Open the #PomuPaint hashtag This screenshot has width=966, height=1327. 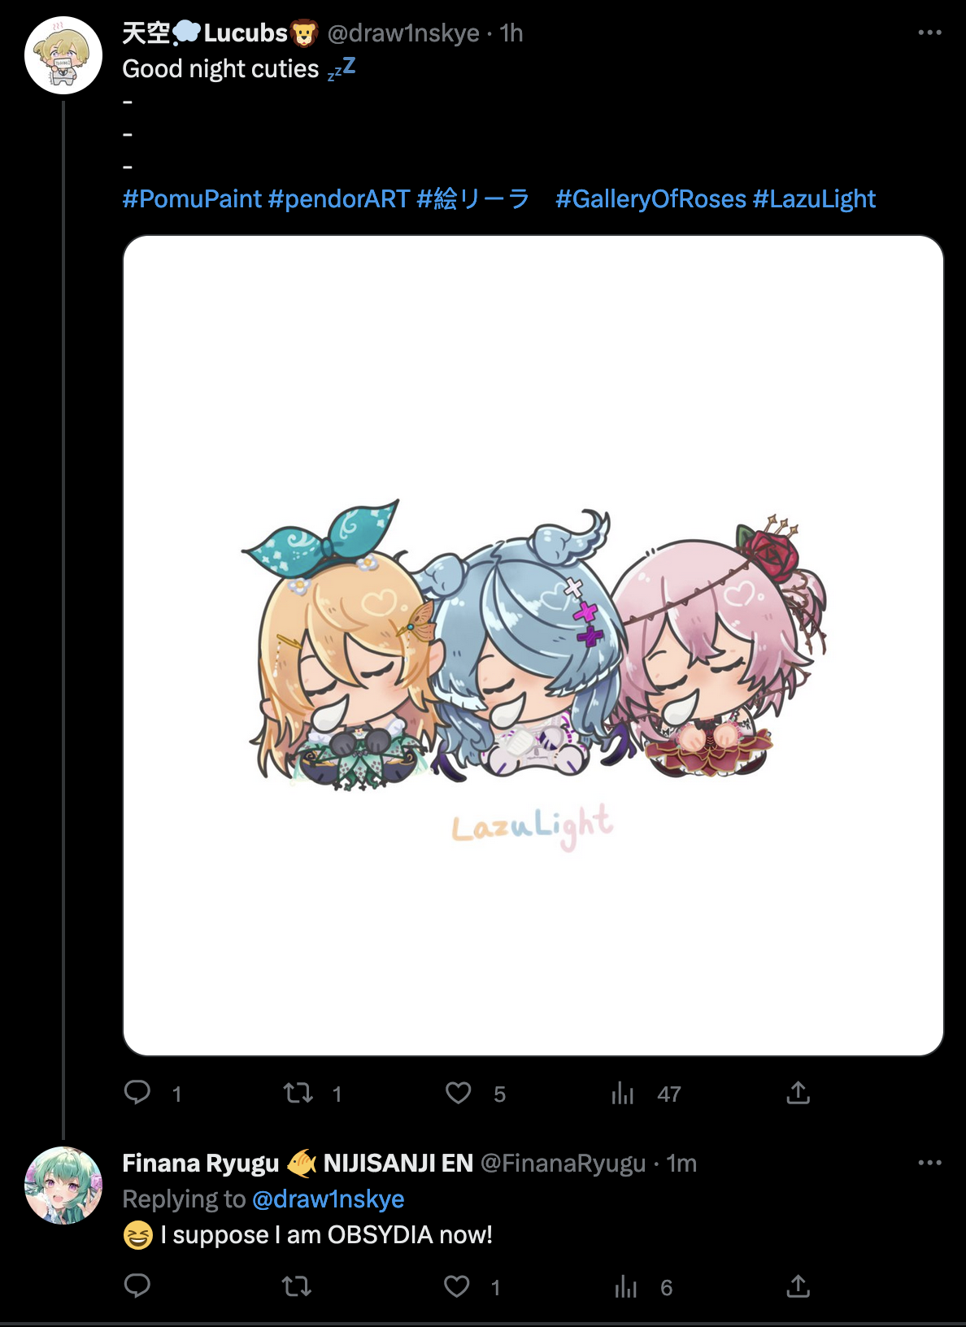point(192,199)
